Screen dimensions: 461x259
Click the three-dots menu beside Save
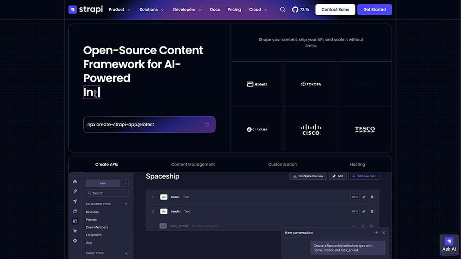tap(125, 183)
